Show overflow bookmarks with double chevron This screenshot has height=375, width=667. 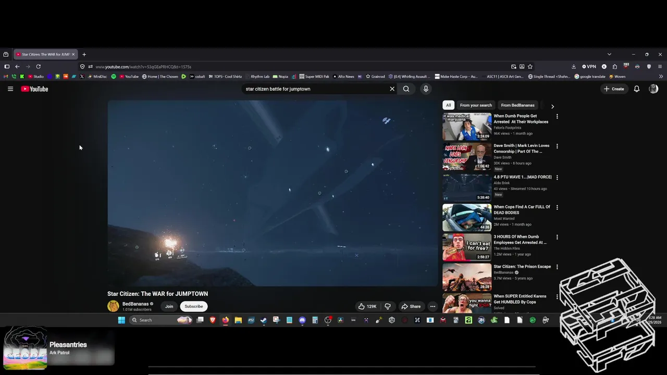[x=661, y=77]
